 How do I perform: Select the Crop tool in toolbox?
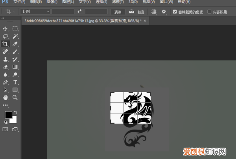click(5, 44)
